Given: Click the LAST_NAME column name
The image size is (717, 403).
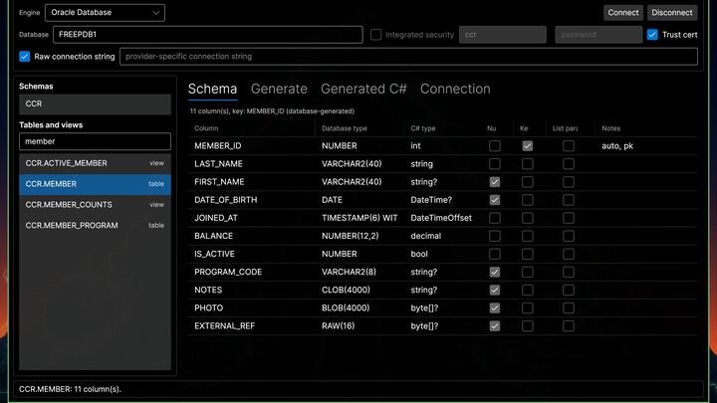Looking at the screenshot, I should 218,163.
